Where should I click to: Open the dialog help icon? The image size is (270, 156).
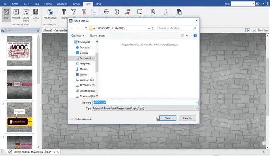pos(195,36)
